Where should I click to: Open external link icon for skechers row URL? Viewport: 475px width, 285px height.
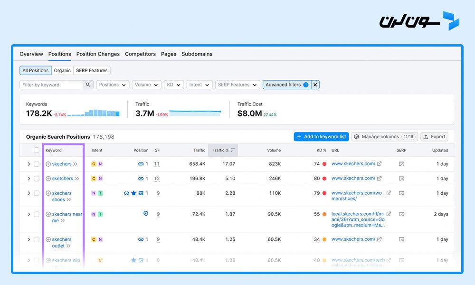379,164
